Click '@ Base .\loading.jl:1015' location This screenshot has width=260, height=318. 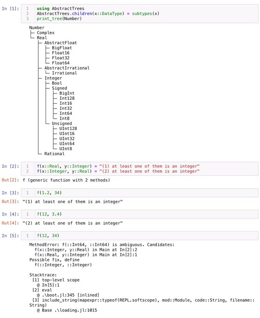[x=67, y=311]
